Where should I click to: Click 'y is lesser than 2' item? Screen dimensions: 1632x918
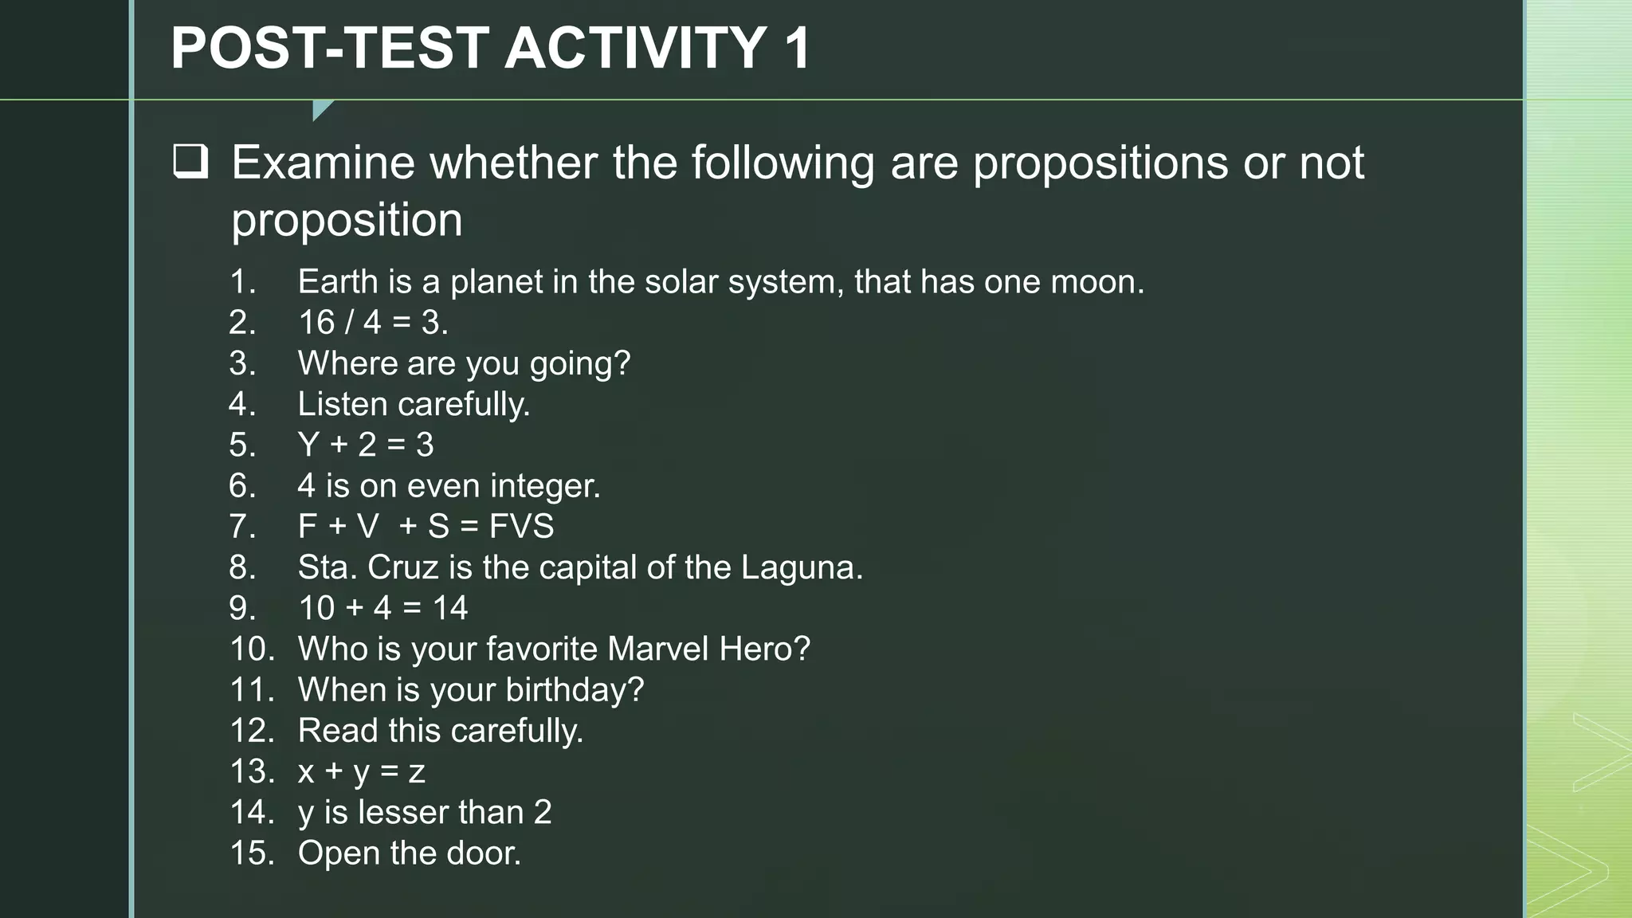pyautogui.click(x=424, y=812)
